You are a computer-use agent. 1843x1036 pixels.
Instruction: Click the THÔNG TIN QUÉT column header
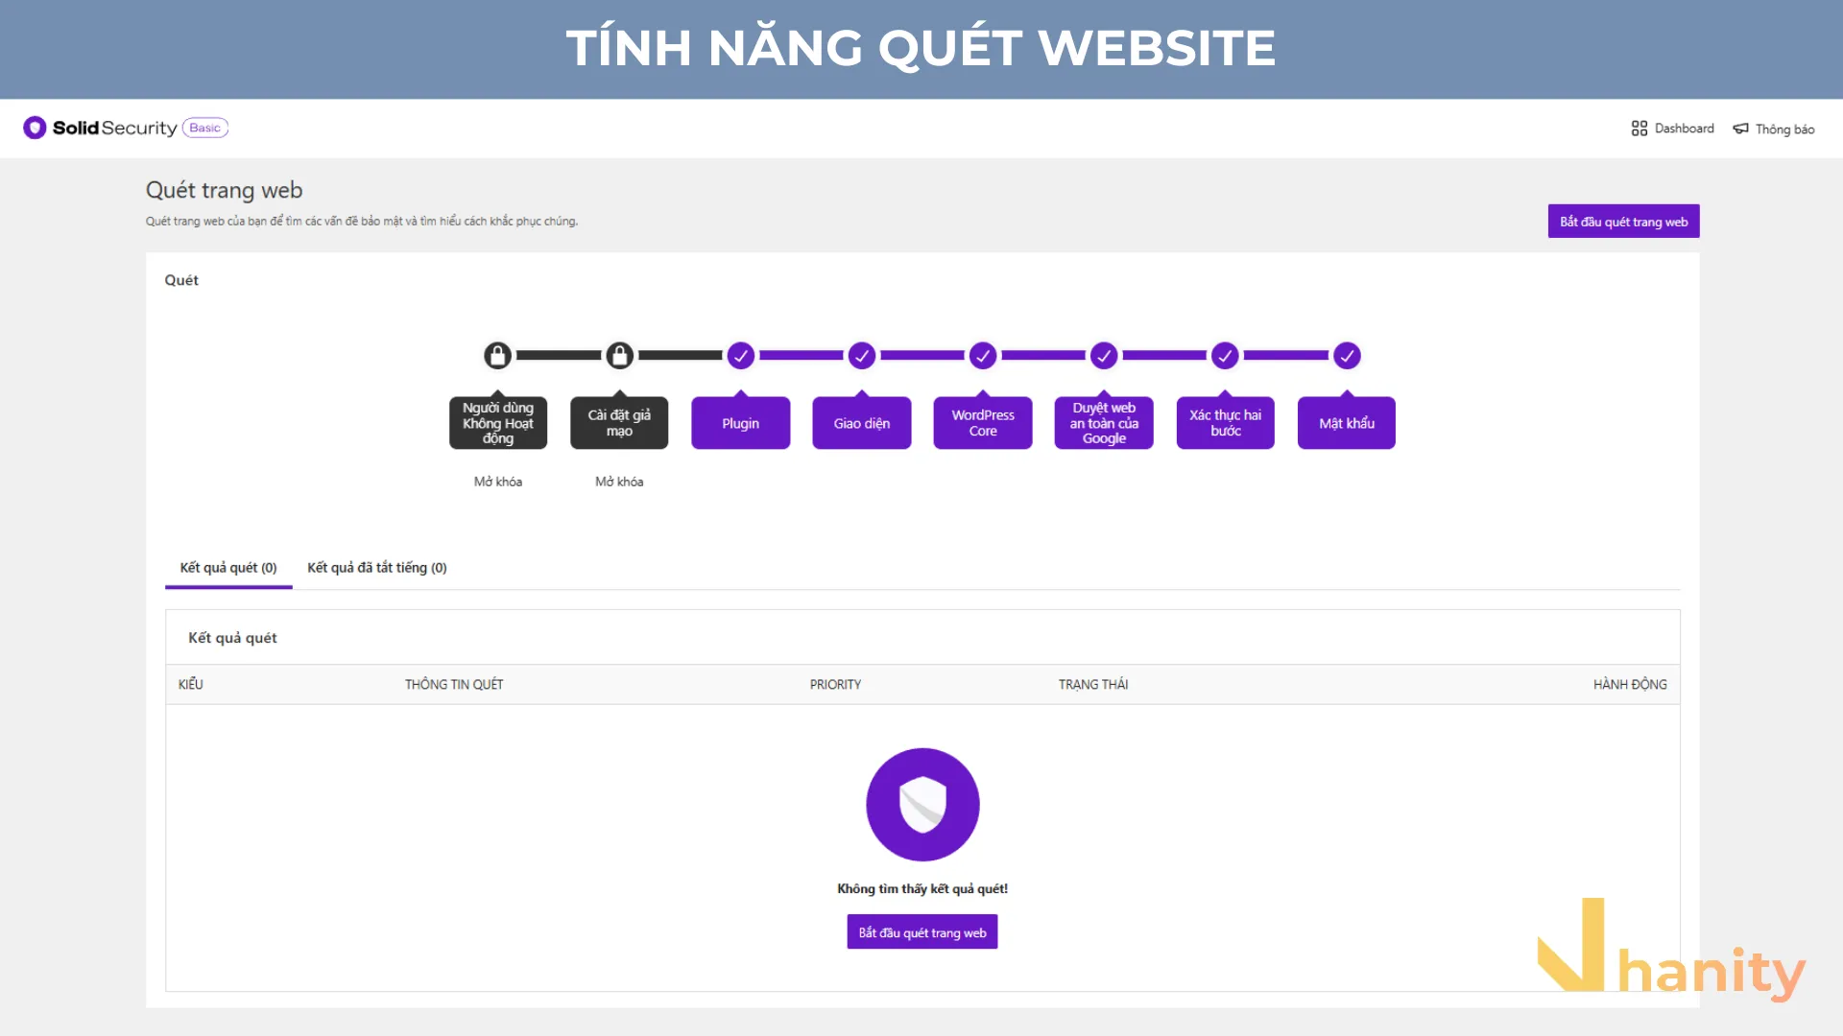click(454, 685)
